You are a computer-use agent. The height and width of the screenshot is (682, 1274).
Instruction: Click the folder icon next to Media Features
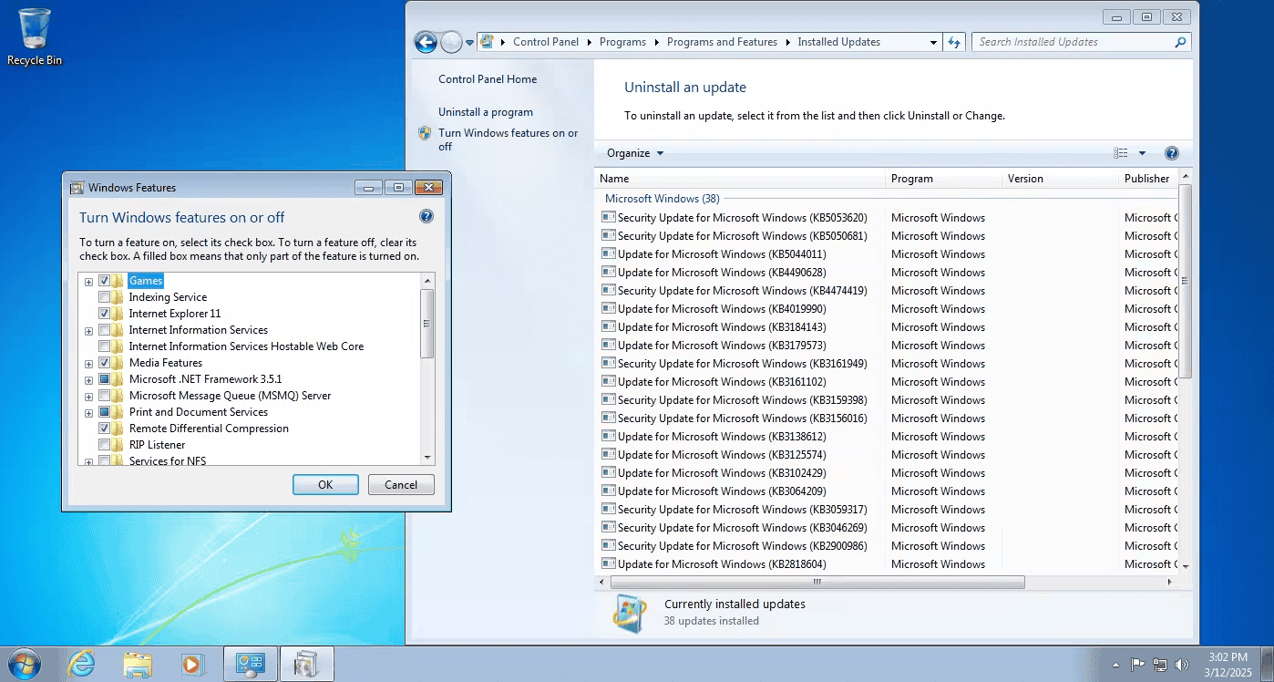pyautogui.click(x=118, y=363)
